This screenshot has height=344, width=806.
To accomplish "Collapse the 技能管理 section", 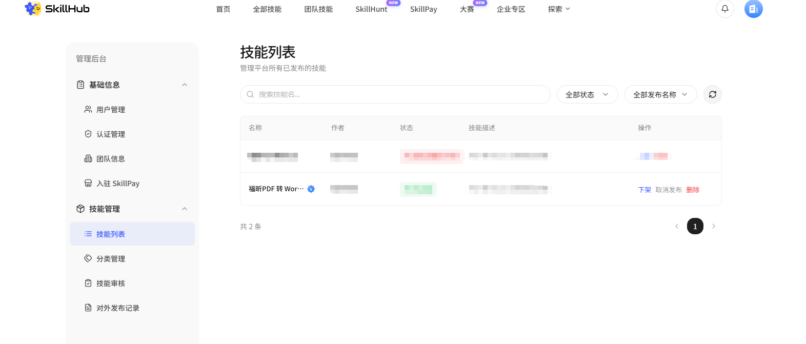I will tap(185, 209).
